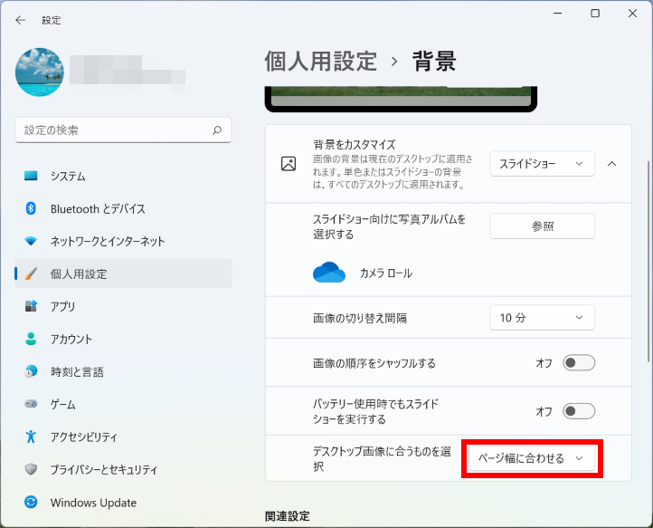The height and width of the screenshot is (528, 653).
Task: Click the desktop preview thumbnail
Action: (401, 99)
